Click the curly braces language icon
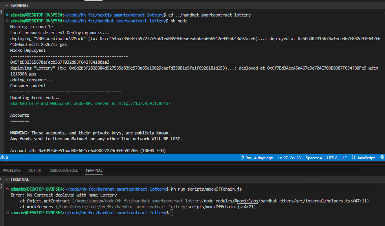This screenshot has height=226, width=385. [x=353, y=158]
